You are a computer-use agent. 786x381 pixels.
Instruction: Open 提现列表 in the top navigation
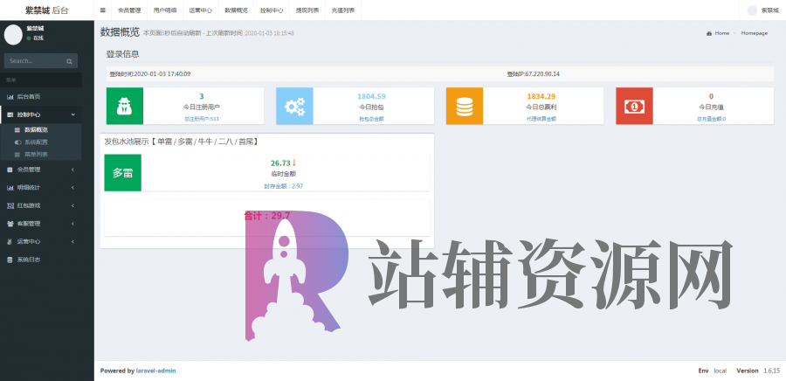point(307,10)
